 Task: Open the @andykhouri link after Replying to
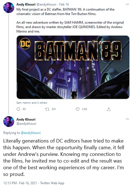click(31, 133)
